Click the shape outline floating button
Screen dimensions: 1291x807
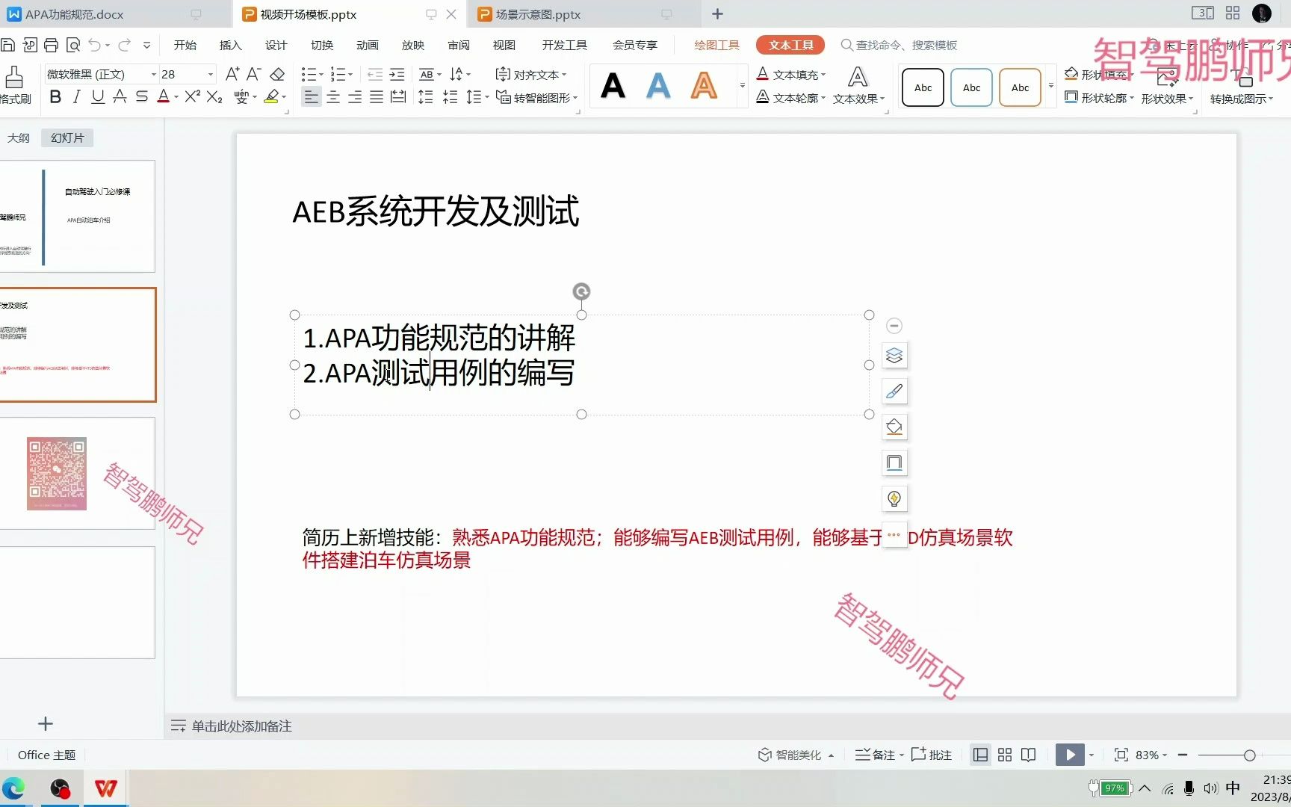pyautogui.click(x=894, y=463)
